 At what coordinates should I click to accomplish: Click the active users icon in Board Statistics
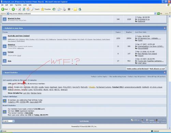4,88
